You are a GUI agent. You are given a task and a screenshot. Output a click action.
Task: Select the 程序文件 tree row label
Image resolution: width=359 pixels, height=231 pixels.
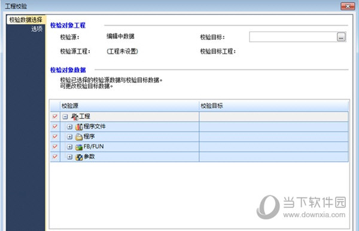point(95,127)
